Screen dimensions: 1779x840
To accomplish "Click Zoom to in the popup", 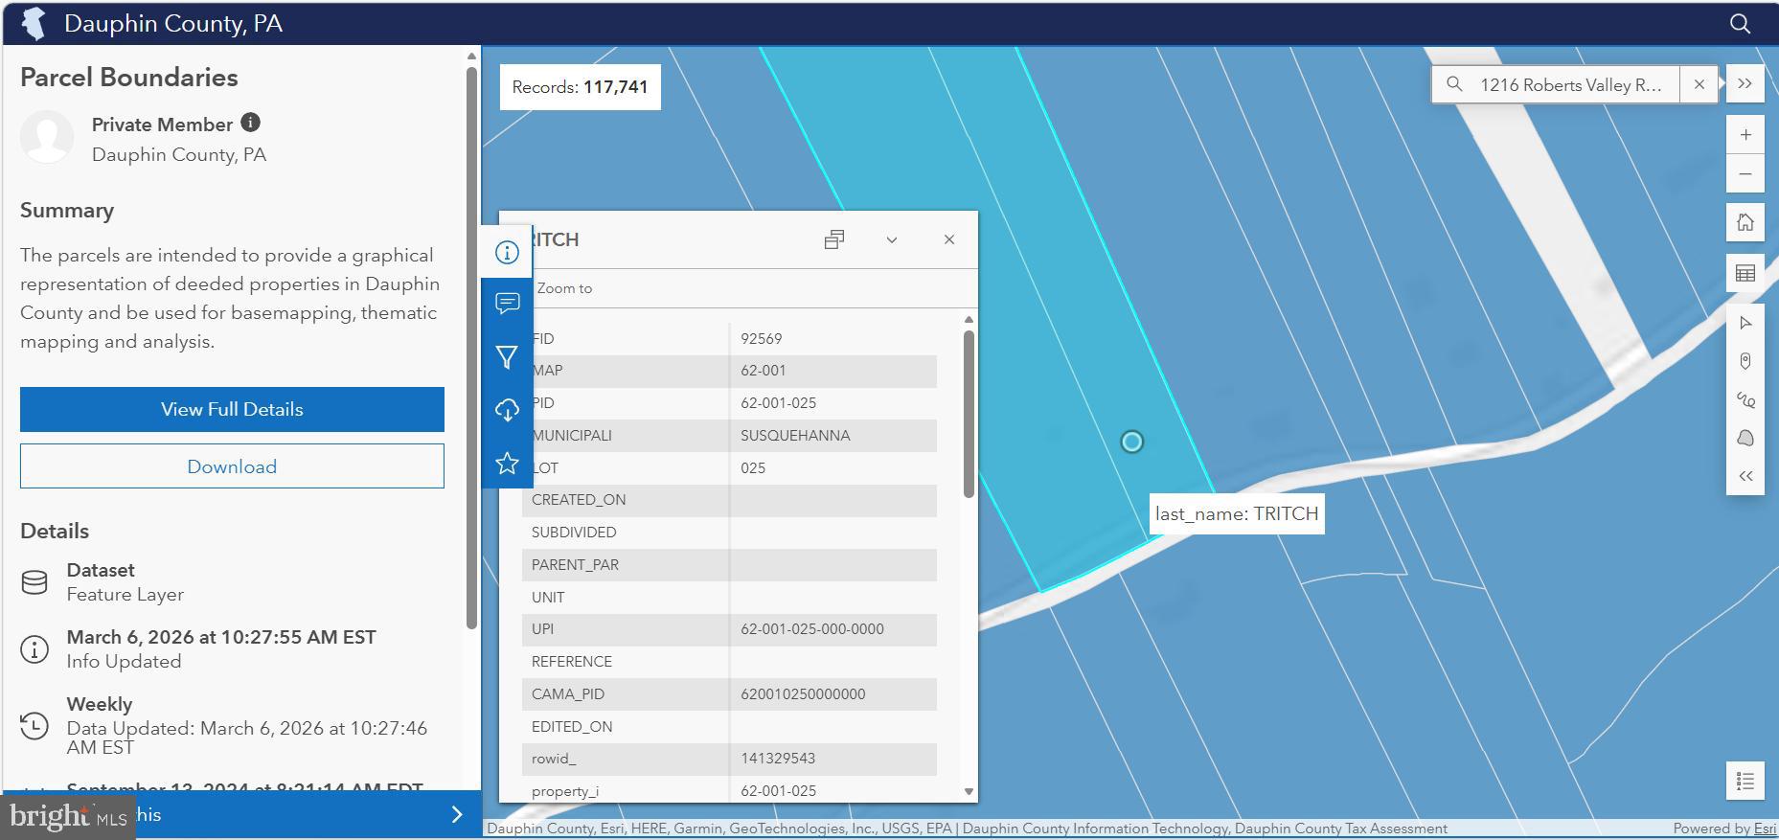I will tap(564, 288).
